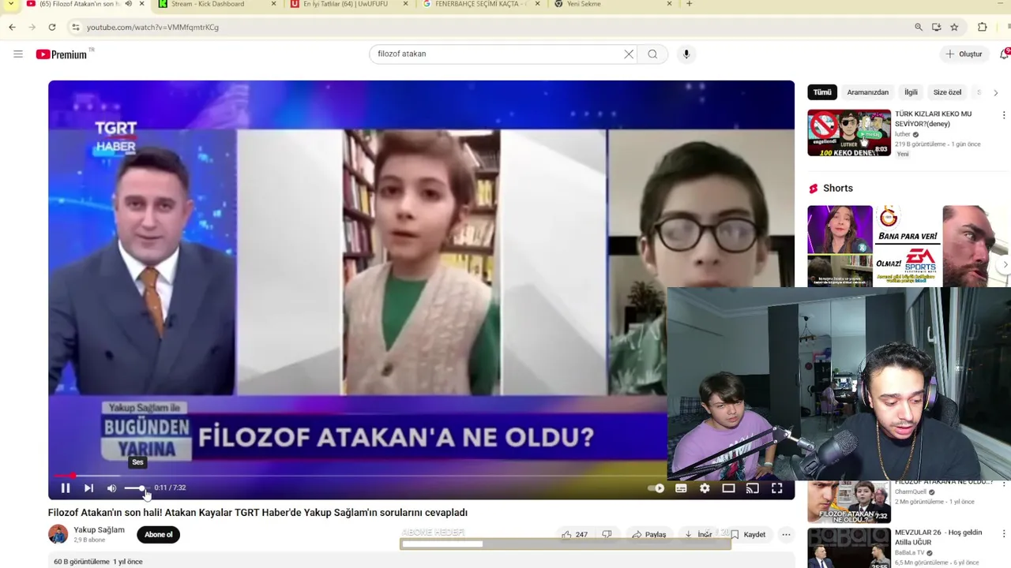The image size is (1011, 568).
Task: Run search with magnifier button
Action: click(652, 54)
